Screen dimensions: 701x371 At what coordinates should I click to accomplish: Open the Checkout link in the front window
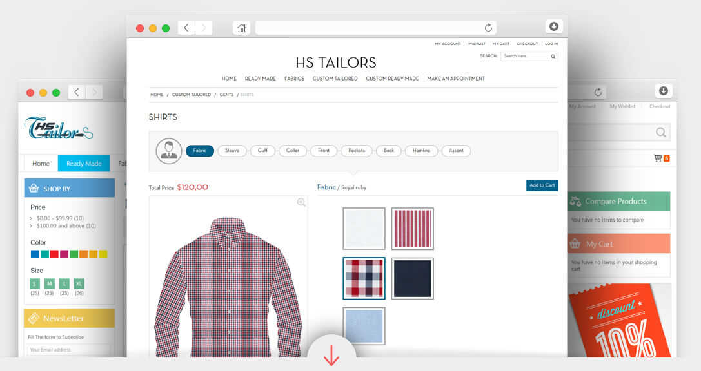coord(527,44)
